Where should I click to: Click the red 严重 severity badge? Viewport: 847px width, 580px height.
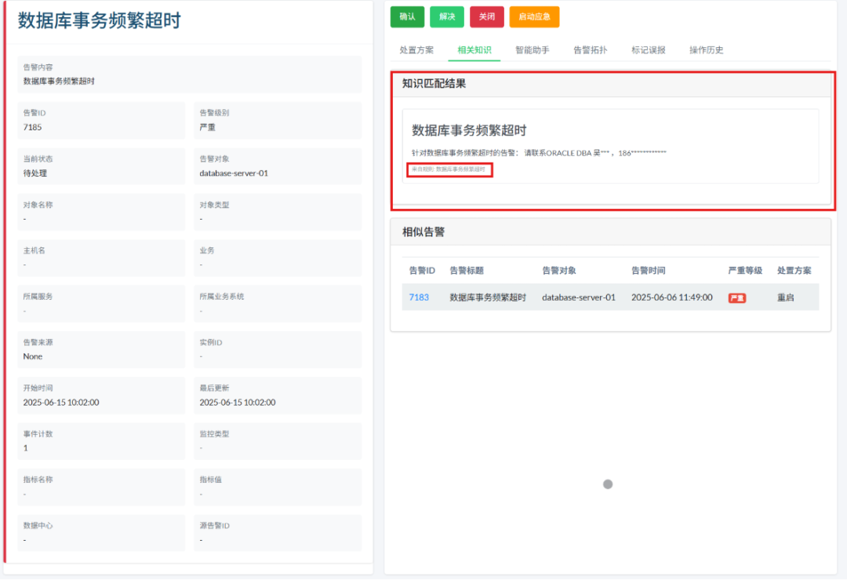pyautogui.click(x=736, y=298)
